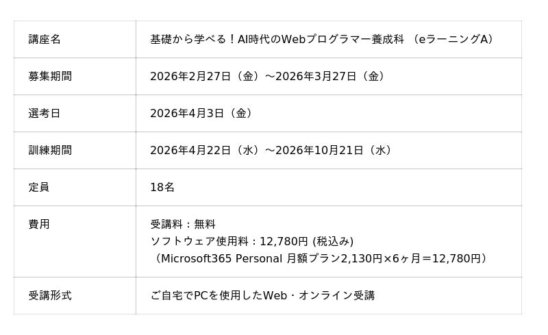Screen dimensions: 548x335
Task: Click the 受講形式 row label
Action: 50,296
